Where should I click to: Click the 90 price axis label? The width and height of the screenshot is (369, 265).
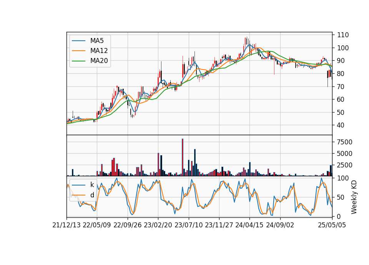click(341, 61)
